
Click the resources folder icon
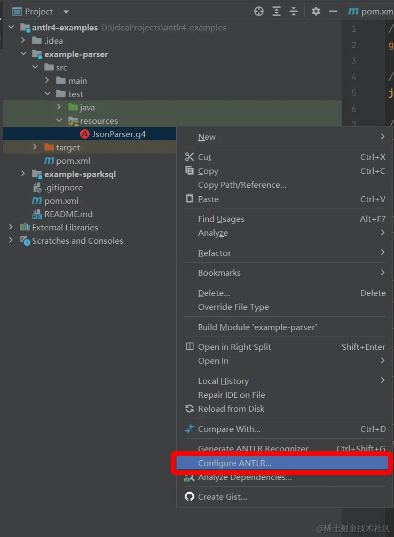[x=73, y=121]
